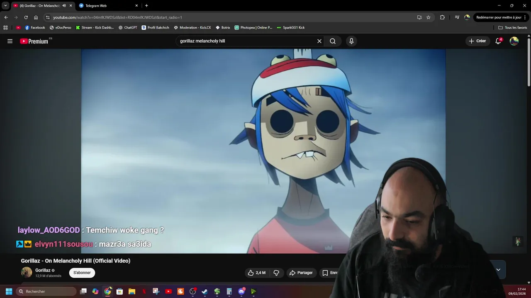Click the page vertical scrollbar
531x298 pixels.
[x=529, y=62]
